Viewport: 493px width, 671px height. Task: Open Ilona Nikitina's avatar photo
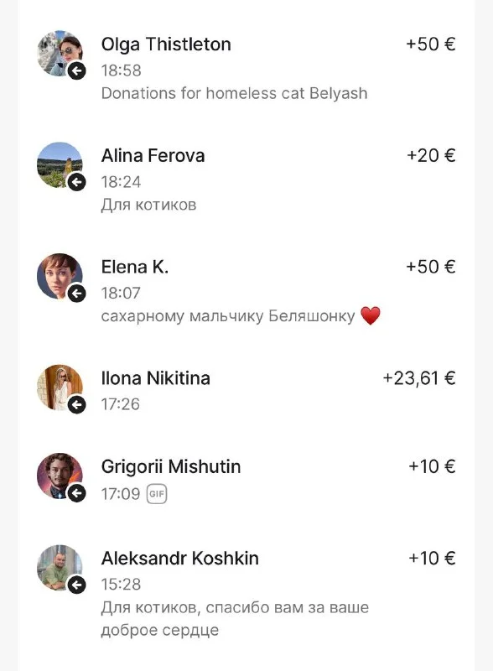coord(60,388)
